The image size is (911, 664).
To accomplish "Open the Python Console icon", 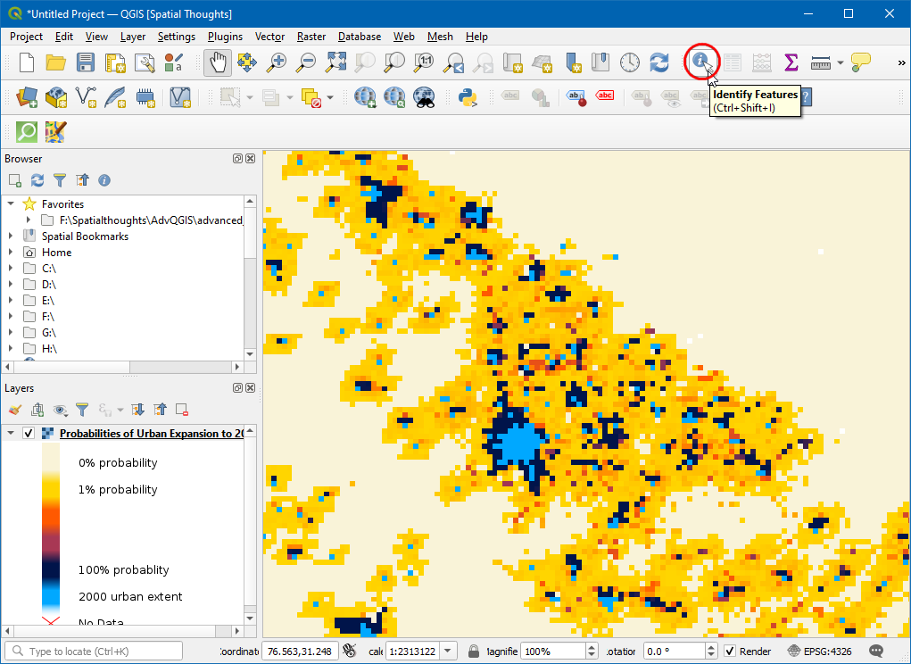I will 466,96.
